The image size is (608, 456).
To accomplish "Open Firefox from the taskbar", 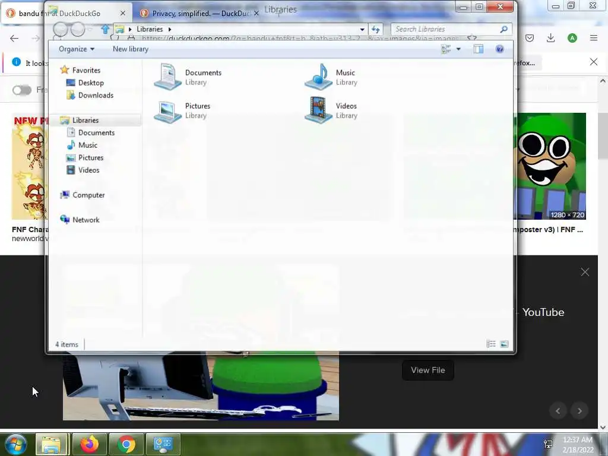I will 90,444.
